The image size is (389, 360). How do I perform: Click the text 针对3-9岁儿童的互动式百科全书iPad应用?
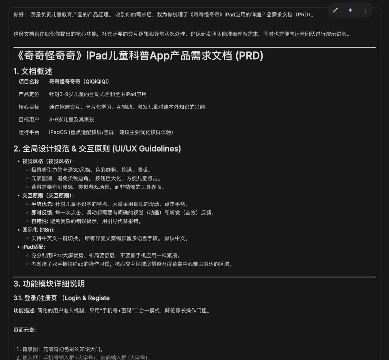click(x=98, y=94)
